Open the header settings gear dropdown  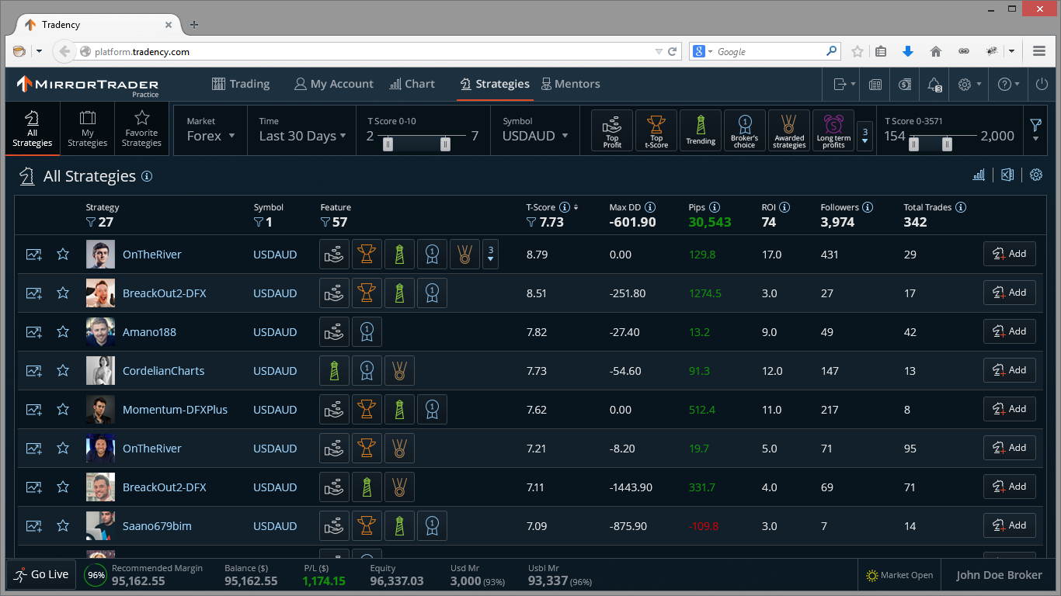click(x=969, y=85)
